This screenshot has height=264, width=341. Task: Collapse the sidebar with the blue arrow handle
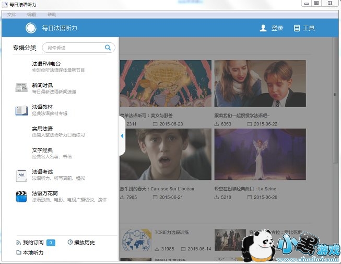pyautogui.click(x=122, y=136)
